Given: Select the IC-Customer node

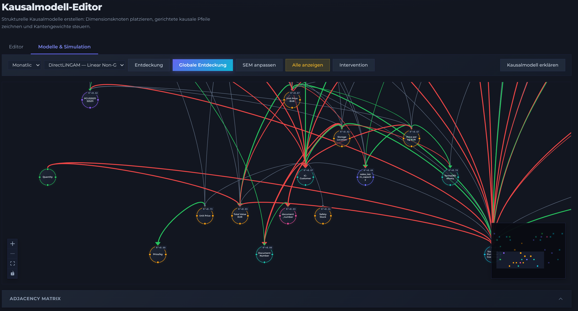Looking at the screenshot, I should 305,177.
